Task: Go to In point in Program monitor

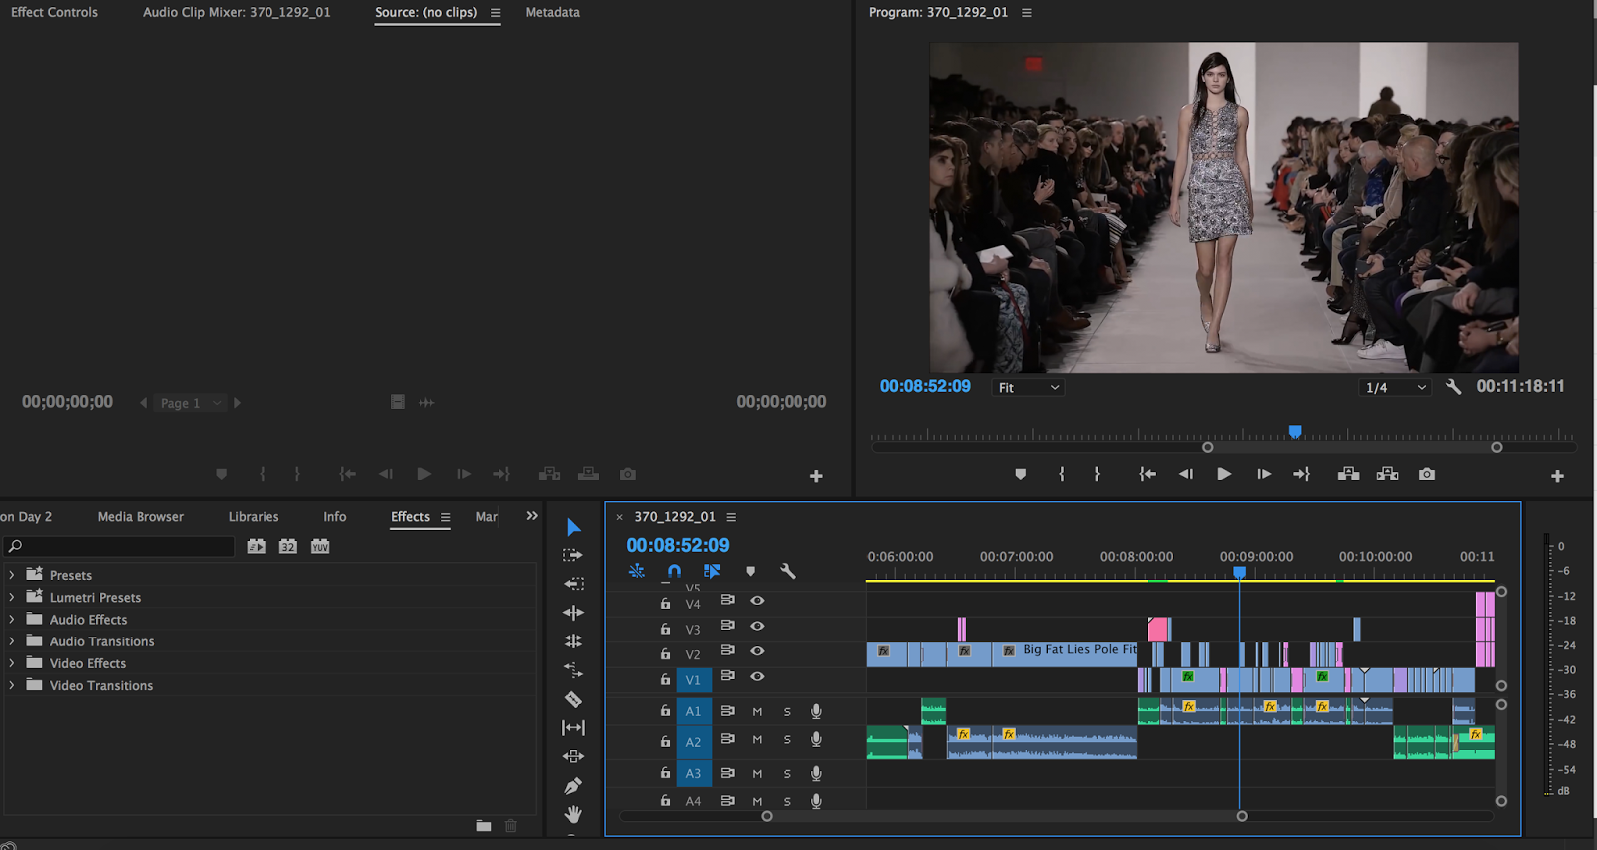Action: (1148, 474)
